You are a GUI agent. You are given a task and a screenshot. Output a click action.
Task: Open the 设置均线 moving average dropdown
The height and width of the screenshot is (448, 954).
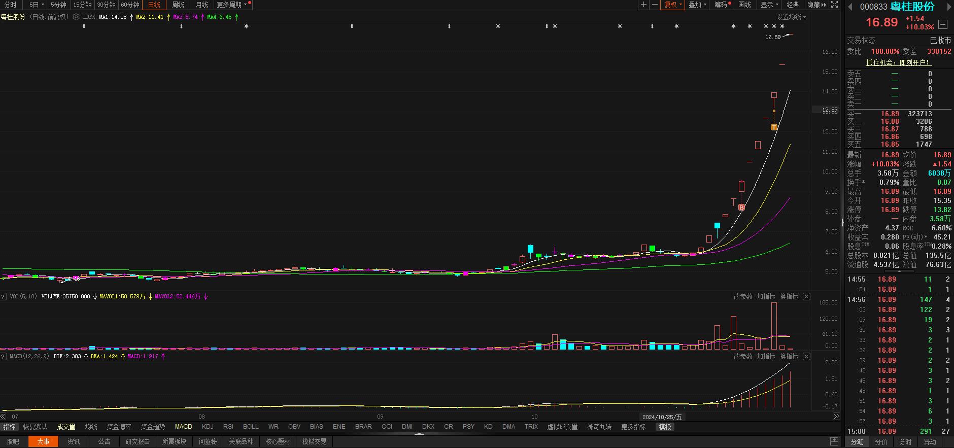coord(791,17)
